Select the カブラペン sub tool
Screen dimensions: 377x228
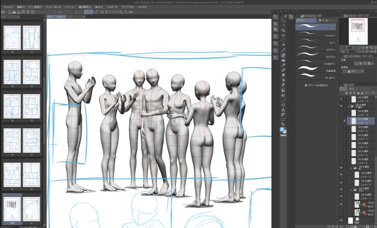pyautogui.click(x=315, y=48)
